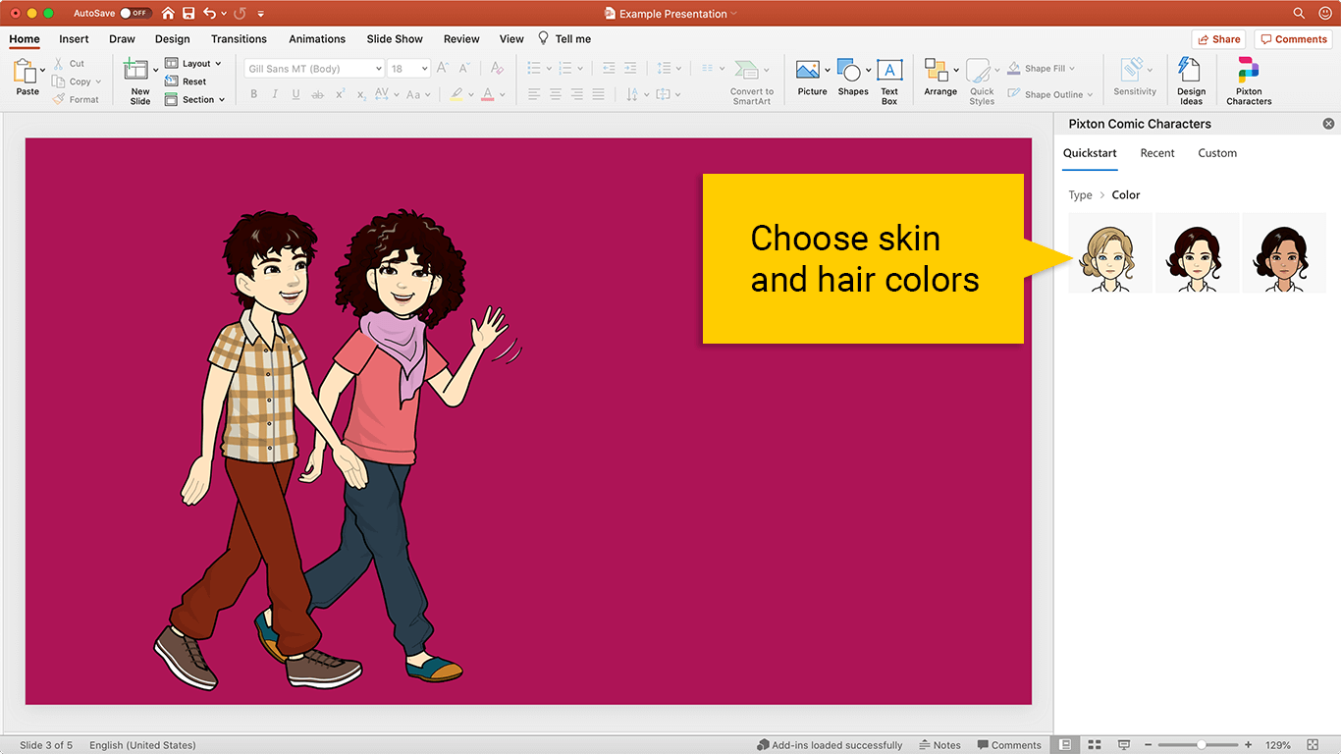Click the Picture insert icon

coord(808,72)
